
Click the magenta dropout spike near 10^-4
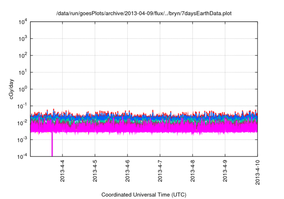[x=52, y=144]
